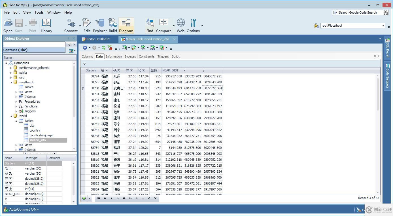Click the Object Explorer filter funnel icon
The width and height of the screenshot is (393, 216).
69,45
